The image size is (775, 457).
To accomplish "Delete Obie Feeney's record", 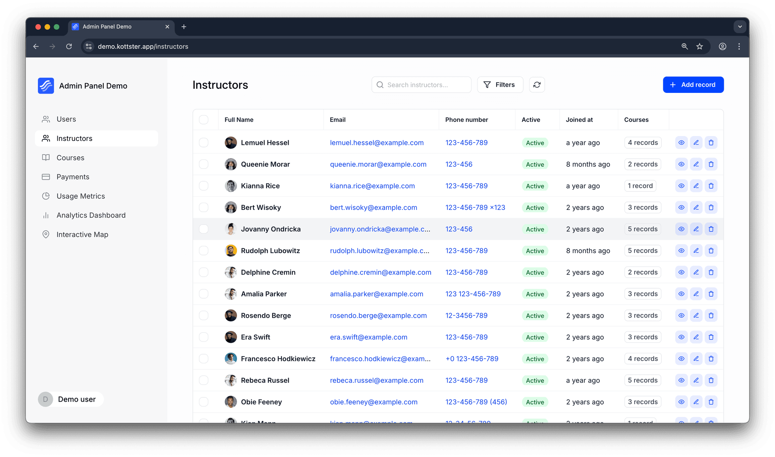I will point(711,402).
